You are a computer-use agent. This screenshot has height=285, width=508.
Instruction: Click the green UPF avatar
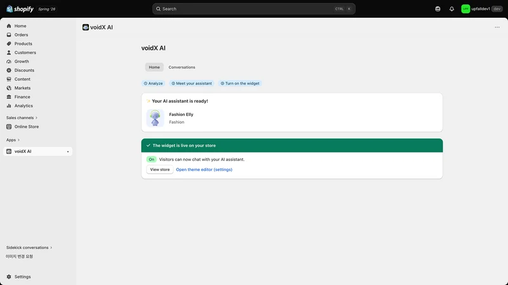click(465, 9)
